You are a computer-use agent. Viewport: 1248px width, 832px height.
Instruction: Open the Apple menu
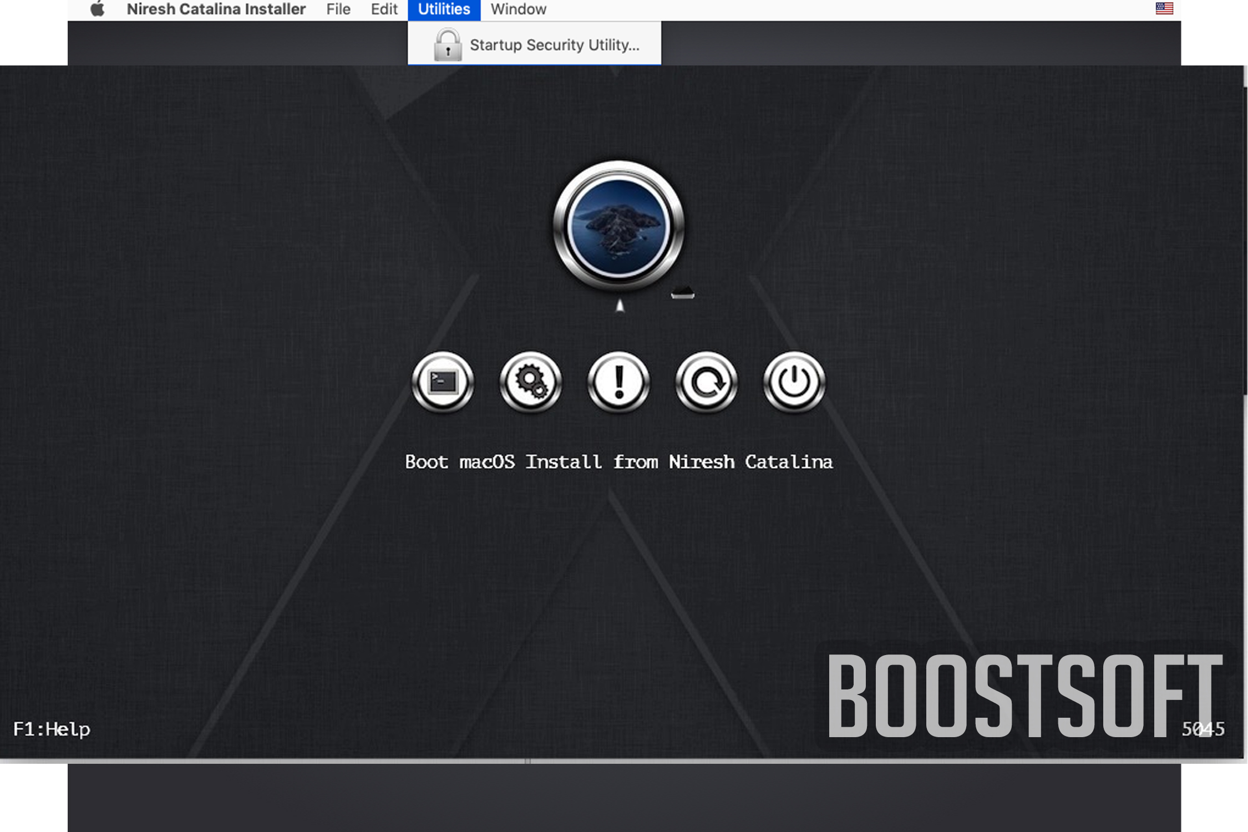tap(98, 9)
